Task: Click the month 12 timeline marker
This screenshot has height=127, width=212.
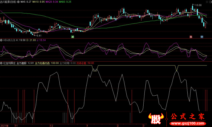Action: click(51, 126)
